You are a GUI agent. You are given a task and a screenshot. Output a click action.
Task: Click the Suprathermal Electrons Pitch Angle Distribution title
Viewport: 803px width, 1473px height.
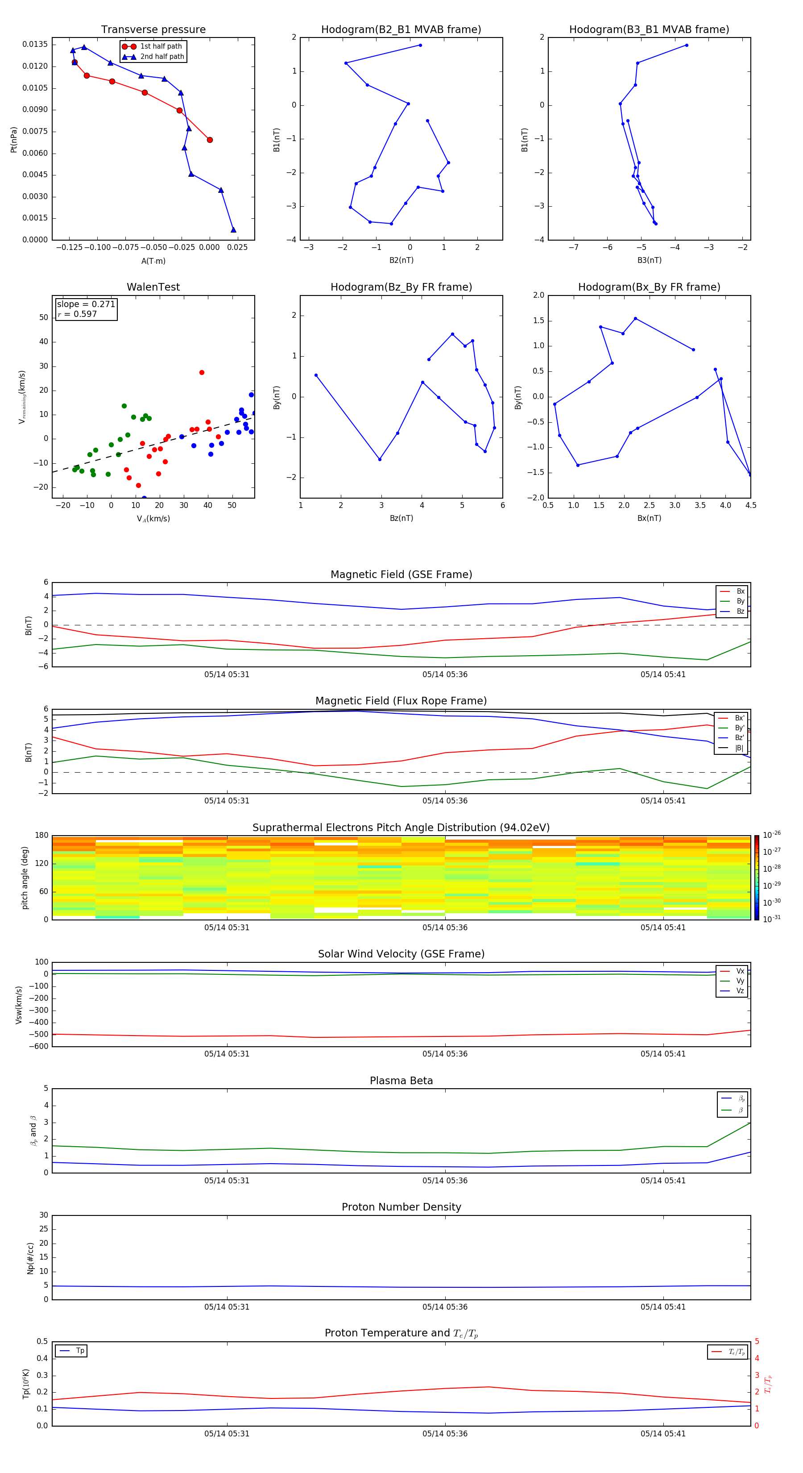coord(401,828)
